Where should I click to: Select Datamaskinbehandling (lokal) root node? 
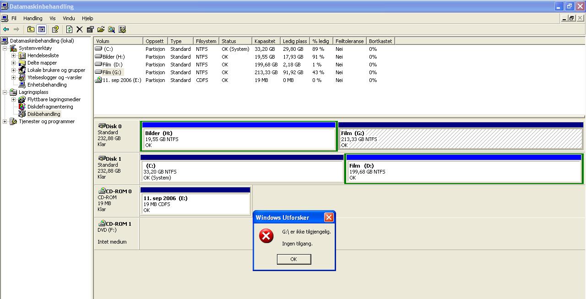(42, 41)
